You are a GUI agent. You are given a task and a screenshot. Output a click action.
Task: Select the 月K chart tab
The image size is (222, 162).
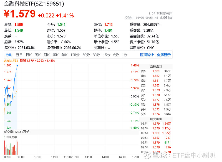click(x=47, y=55)
